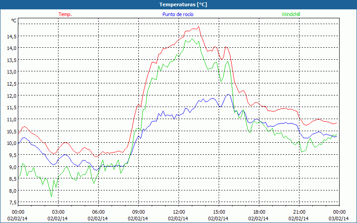The height and width of the screenshot is (223, 357).
Task: Click the 06:00 time axis label
Action: click(98, 212)
